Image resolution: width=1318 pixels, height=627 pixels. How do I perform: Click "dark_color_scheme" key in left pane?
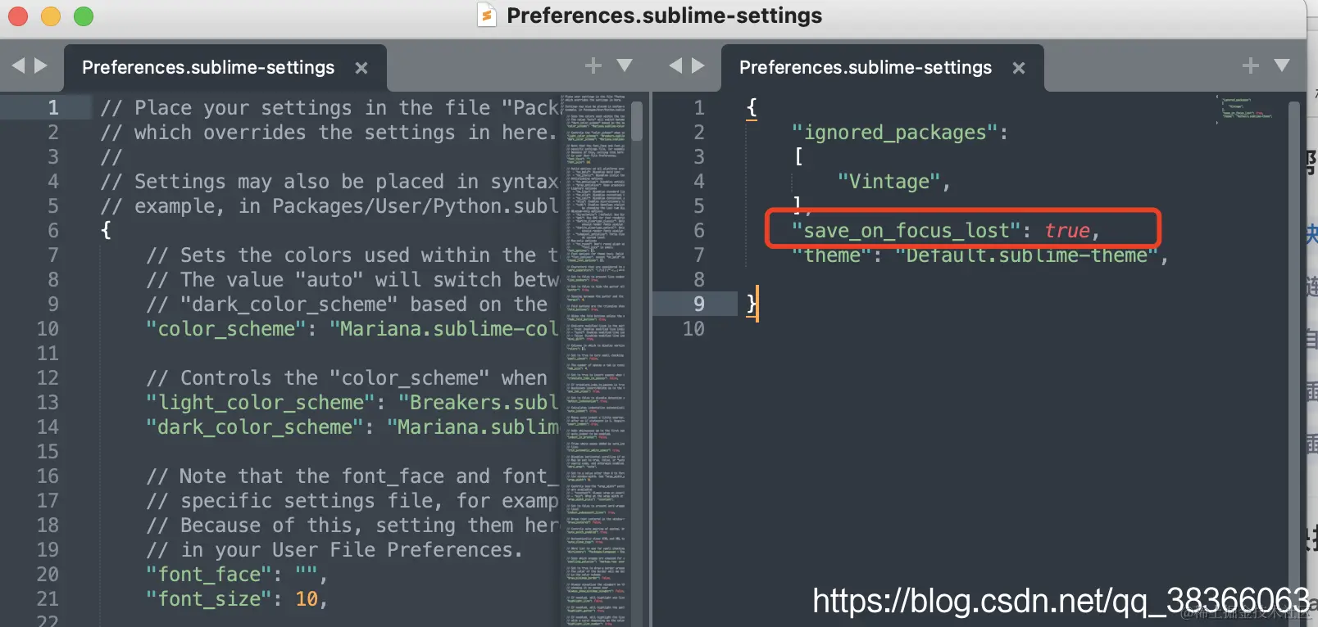[x=254, y=427]
